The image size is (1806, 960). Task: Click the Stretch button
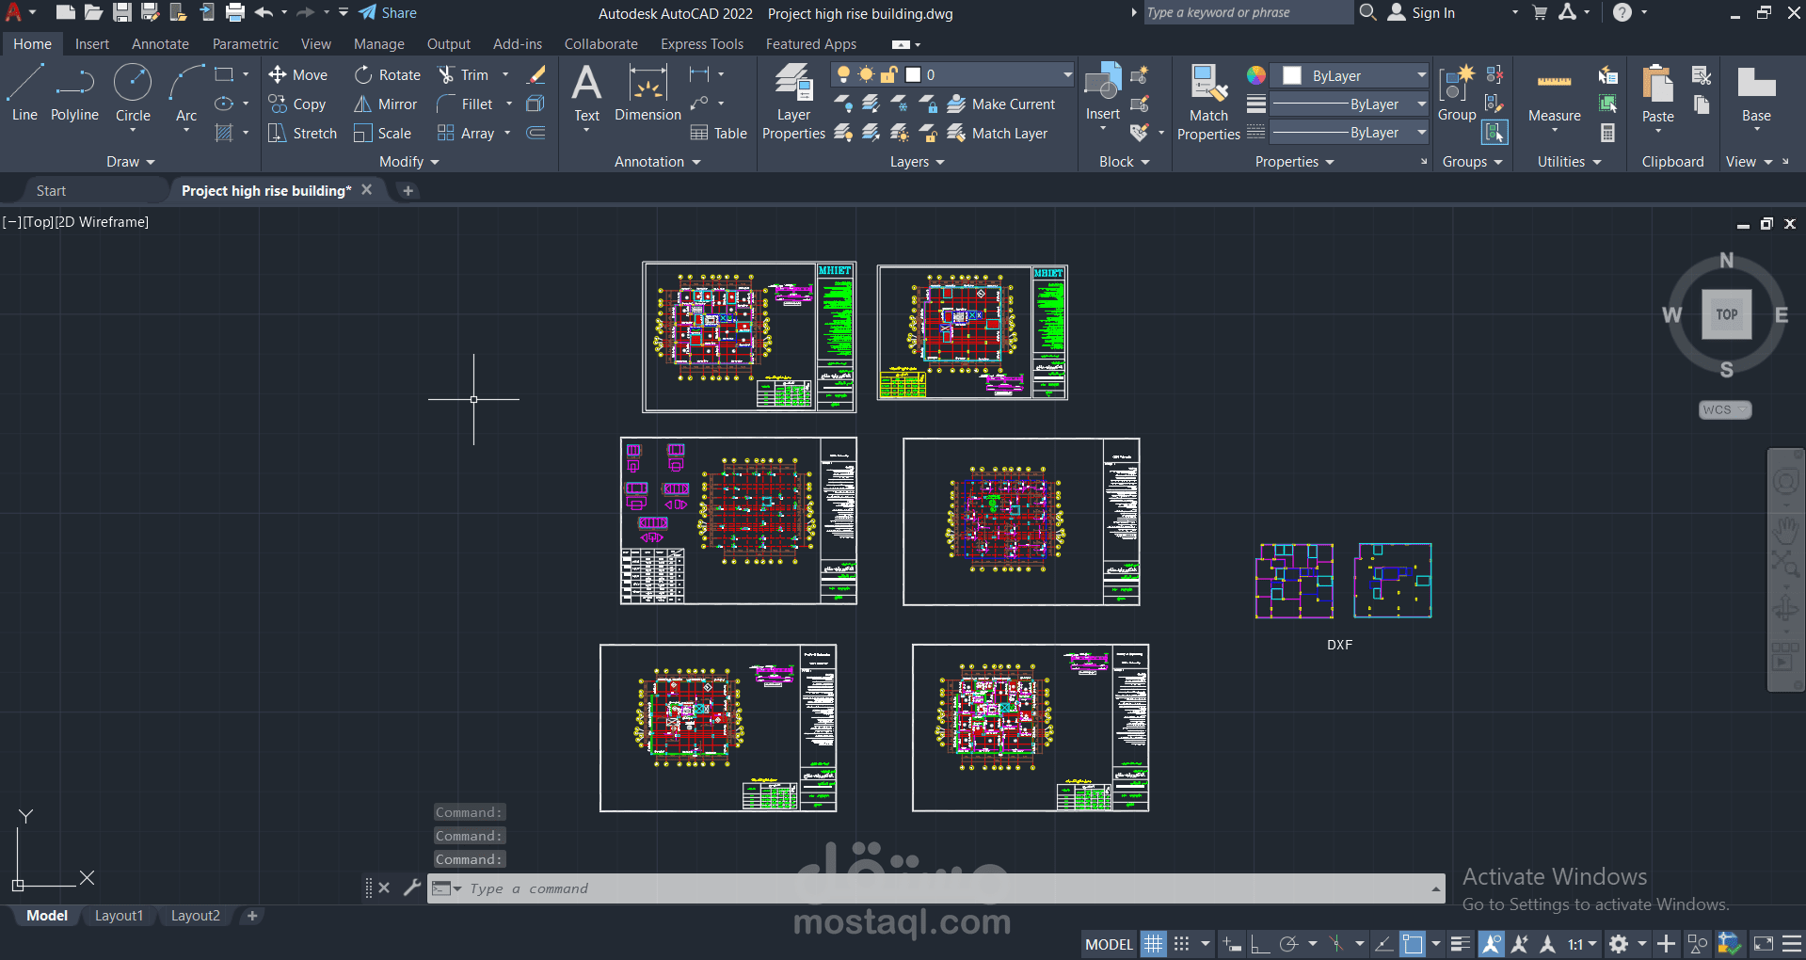302,133
